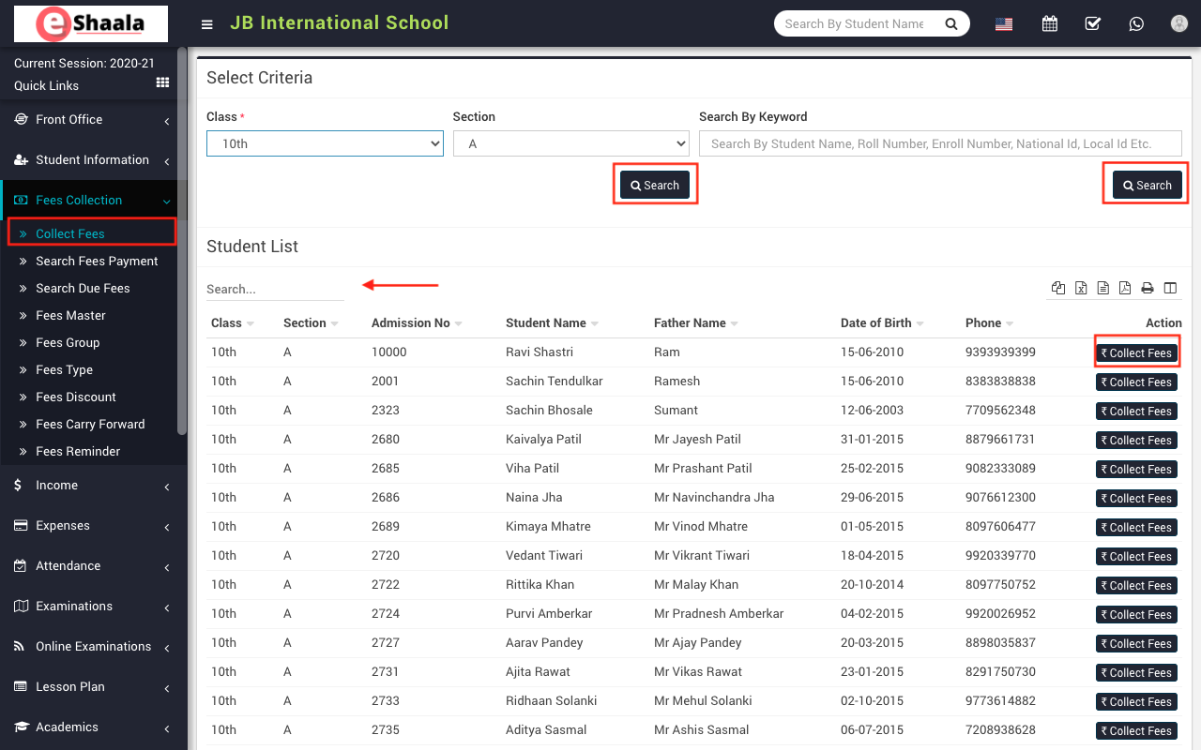
Task: Click the WhatsApp icon in header
Action: pyautogui.click(x=1136, y=24)
